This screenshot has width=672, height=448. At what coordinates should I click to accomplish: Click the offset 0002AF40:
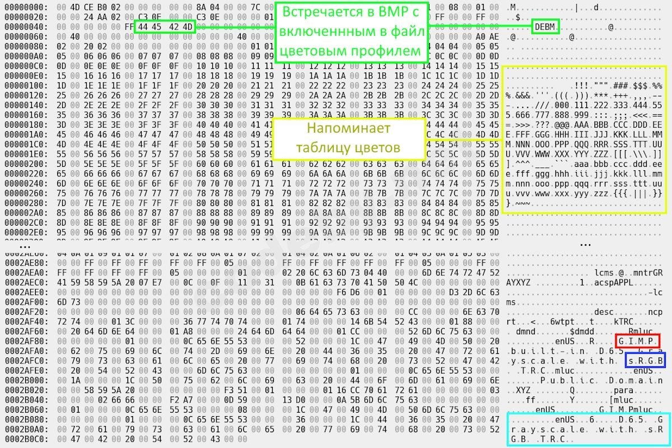click(x=26, y=321)
